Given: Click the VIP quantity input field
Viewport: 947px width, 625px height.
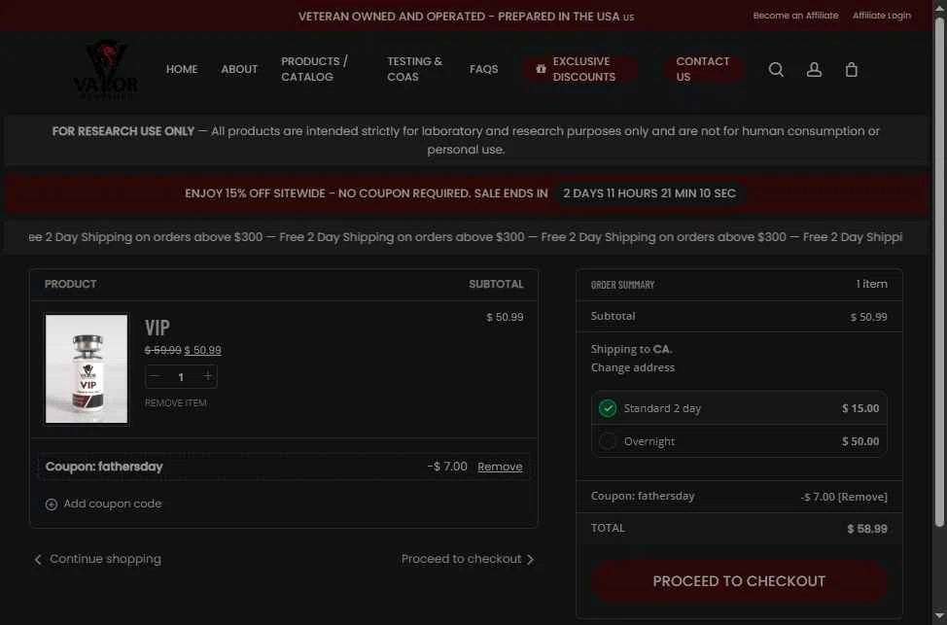Looking at the screenshot, I should tap(181, 377).
